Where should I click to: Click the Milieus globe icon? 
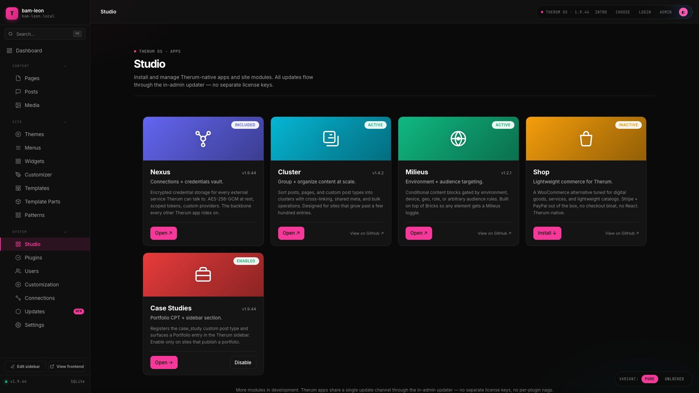(458, 139)
